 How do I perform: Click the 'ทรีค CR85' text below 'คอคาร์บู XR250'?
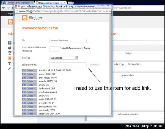click(44, 85)
